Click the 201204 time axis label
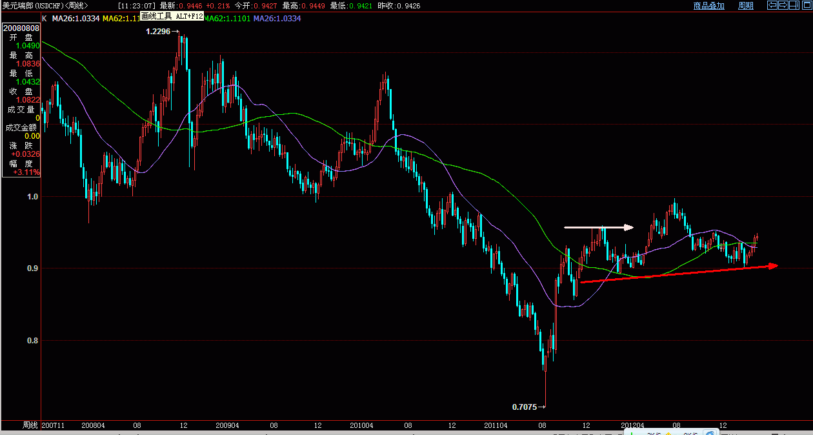Image resolution: width=813 pixels, height=435 pixels. 633,426
